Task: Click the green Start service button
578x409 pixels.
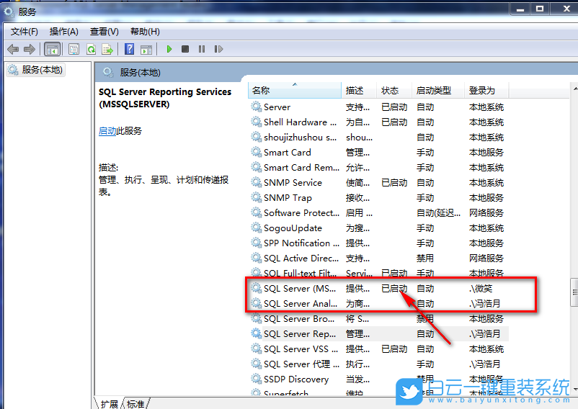Action: (169, 49)
